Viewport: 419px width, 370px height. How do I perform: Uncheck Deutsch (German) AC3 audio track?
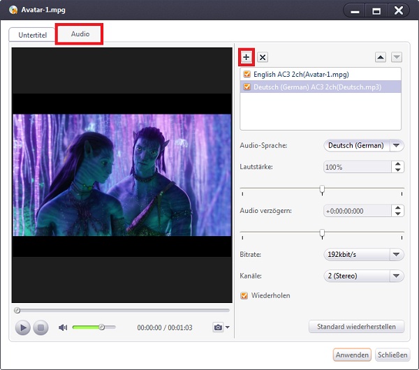tap(247, 87)
